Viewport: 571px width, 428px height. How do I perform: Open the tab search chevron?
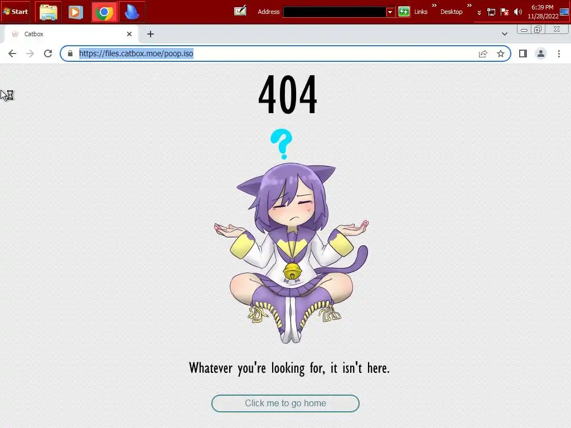pyautogui.click(x=504, y=34)
